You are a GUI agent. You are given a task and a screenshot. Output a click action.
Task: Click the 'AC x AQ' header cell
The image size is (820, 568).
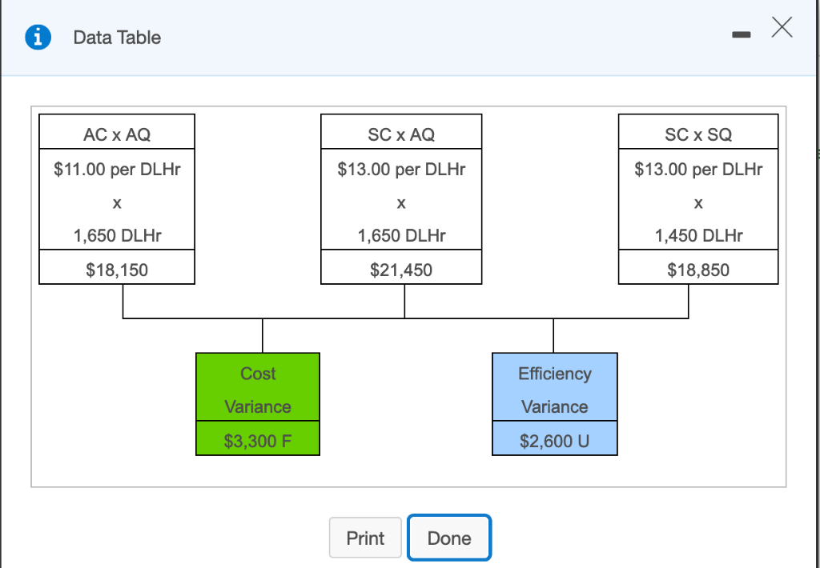coord(117,132)
